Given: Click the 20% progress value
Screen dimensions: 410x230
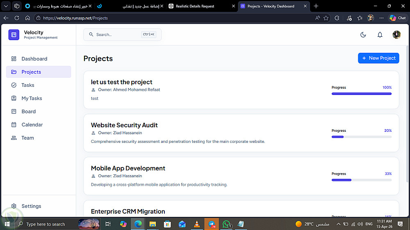Looking at the screenshot, I should [388, 131].
